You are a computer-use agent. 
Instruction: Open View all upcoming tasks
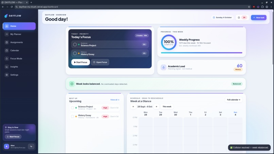[x=115, y=100]
